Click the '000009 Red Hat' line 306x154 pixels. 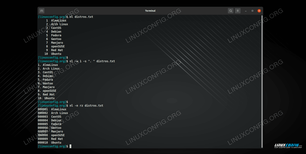(x=50, y=139)
